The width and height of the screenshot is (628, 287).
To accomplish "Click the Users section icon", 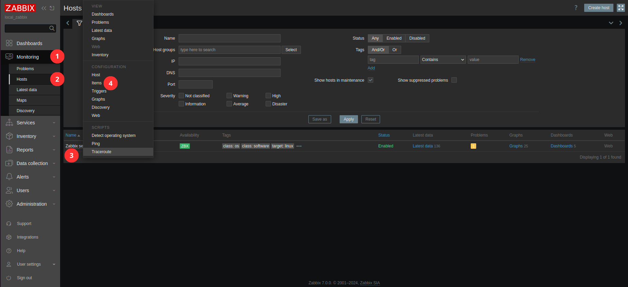I will coord(9,190).
